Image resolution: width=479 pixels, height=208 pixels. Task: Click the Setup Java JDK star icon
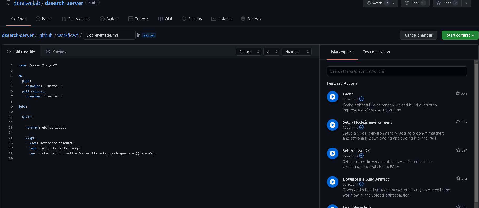[x=458, y=150]
